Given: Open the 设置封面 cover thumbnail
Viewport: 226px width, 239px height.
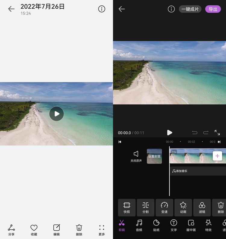Looking at the screenshot, I should pos(154,156).
